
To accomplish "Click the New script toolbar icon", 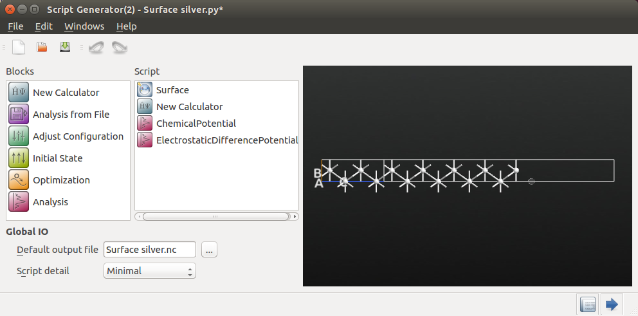I will [x=19, y=47].
